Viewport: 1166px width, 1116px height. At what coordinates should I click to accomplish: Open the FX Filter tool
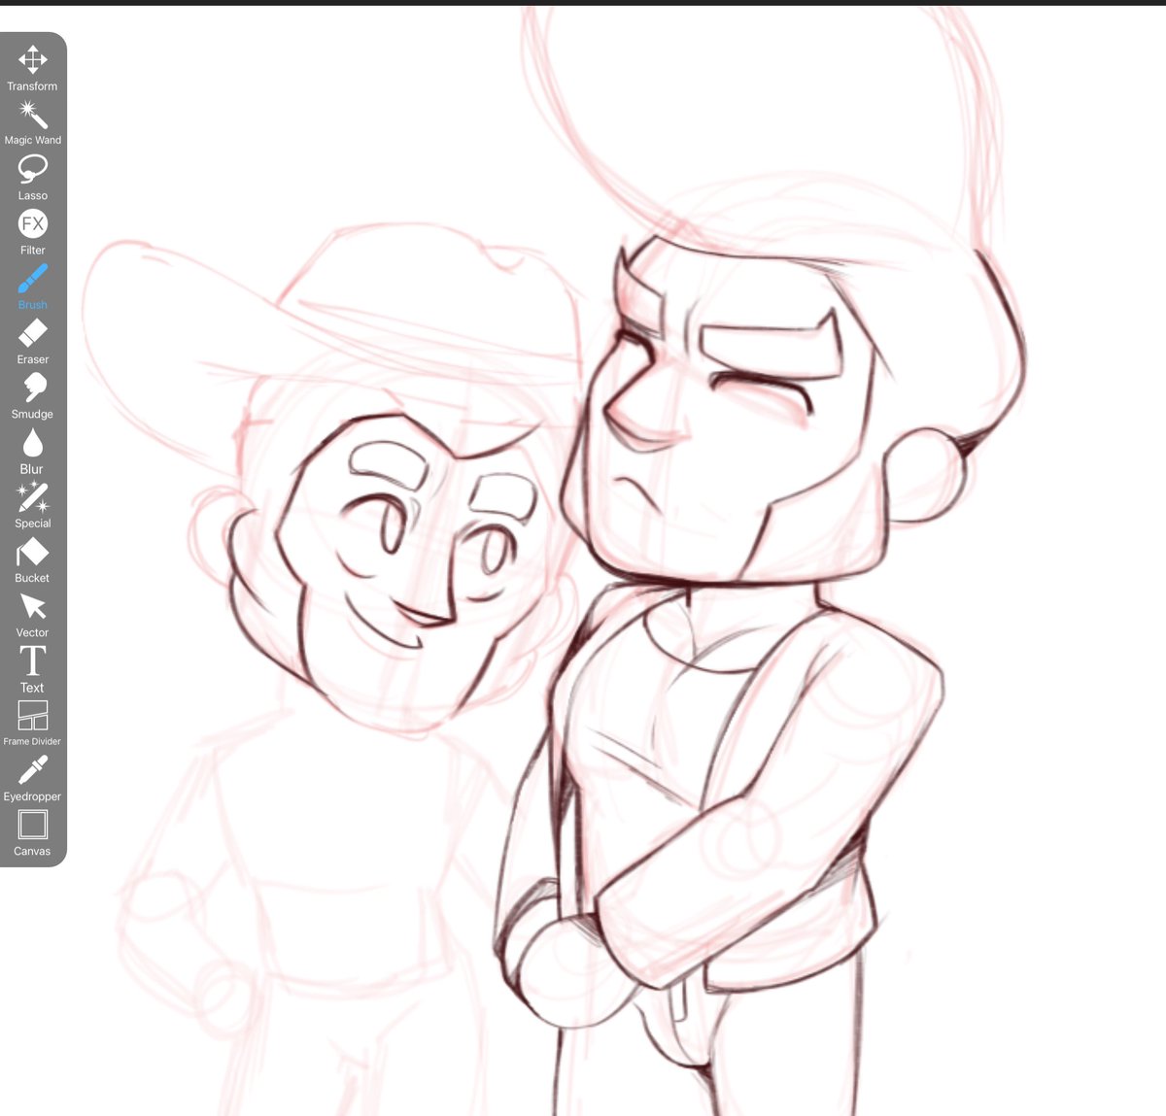point(32,232)
